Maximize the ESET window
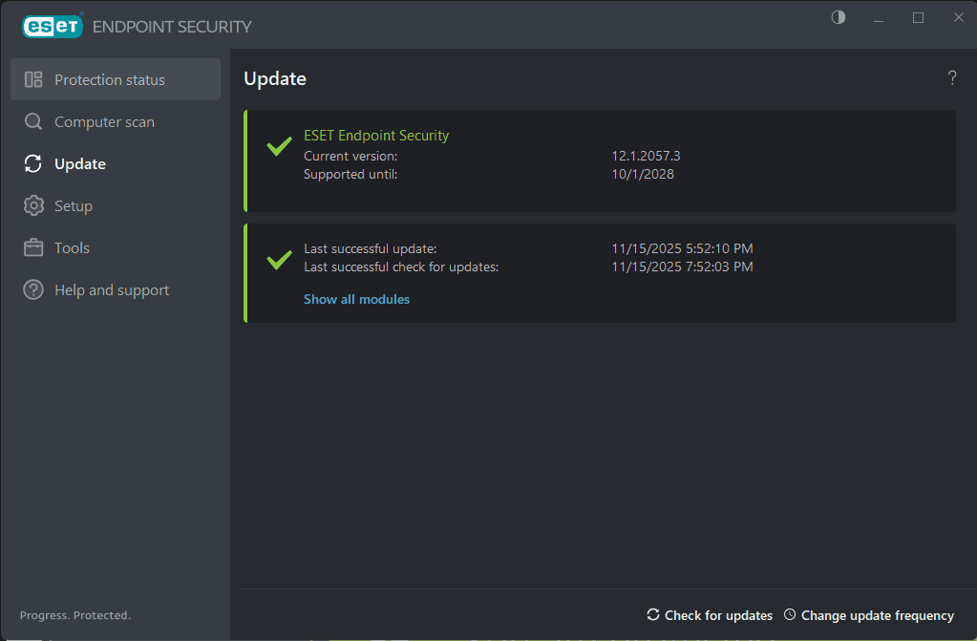This screenshot has height=641, width=977. [x=919, y=18]
